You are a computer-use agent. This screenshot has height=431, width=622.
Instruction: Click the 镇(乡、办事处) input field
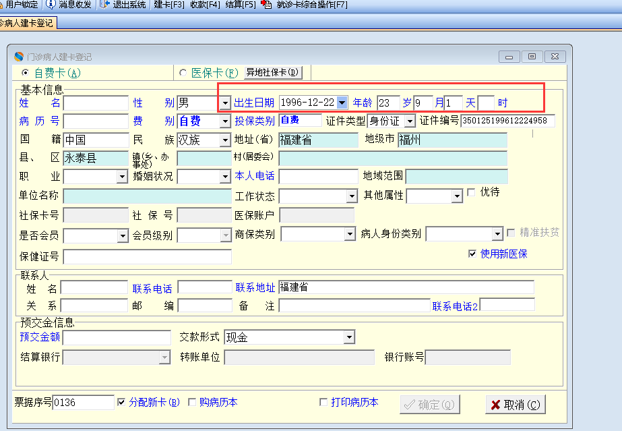204,158
